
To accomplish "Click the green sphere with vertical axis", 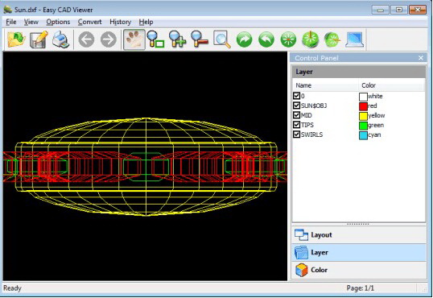I will pos(311,39).
